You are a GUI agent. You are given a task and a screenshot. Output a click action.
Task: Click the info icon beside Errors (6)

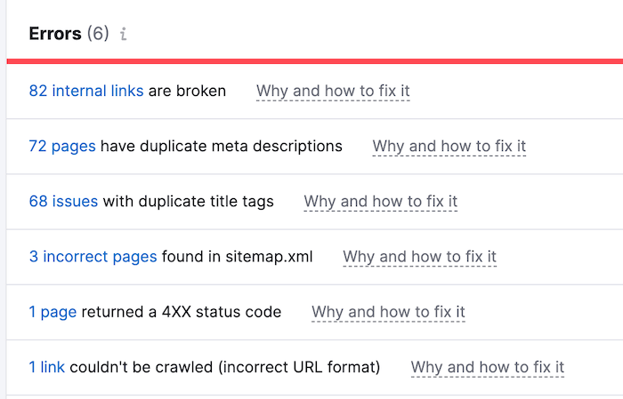coord(124,35)
